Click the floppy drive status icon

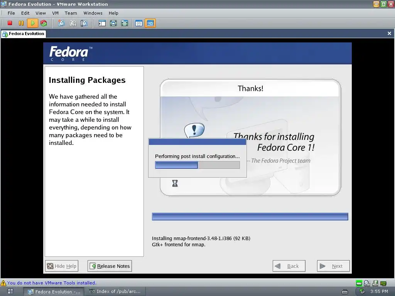point(375,283)
